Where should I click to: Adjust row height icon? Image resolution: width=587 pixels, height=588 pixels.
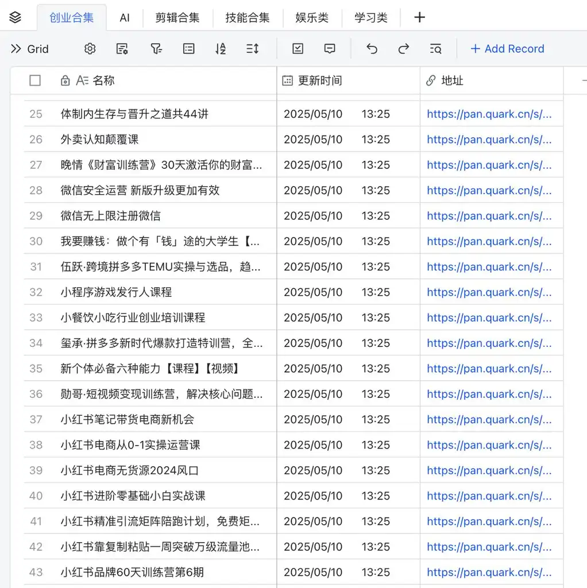(x=252, y=49)
